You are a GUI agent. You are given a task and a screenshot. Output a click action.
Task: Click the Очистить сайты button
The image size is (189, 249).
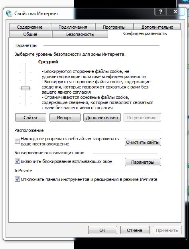pos(143,142)
